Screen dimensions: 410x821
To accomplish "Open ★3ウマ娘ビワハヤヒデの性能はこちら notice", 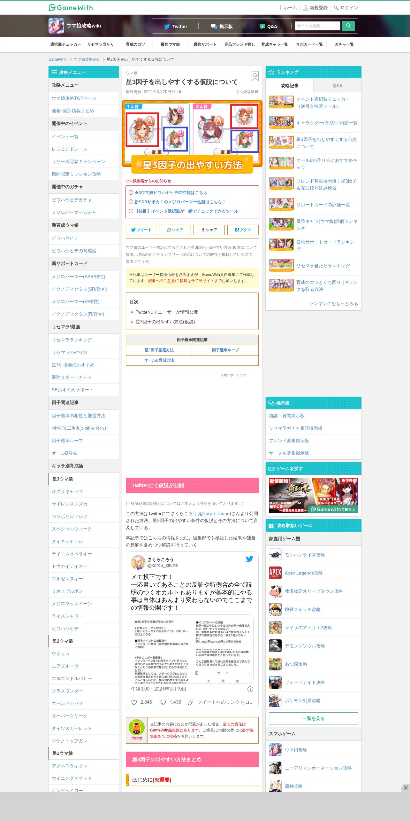I will pos(171,193).
